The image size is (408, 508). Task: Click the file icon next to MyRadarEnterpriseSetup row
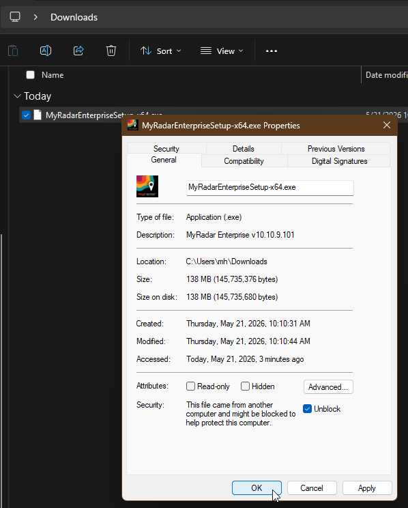tap(38, 115)
